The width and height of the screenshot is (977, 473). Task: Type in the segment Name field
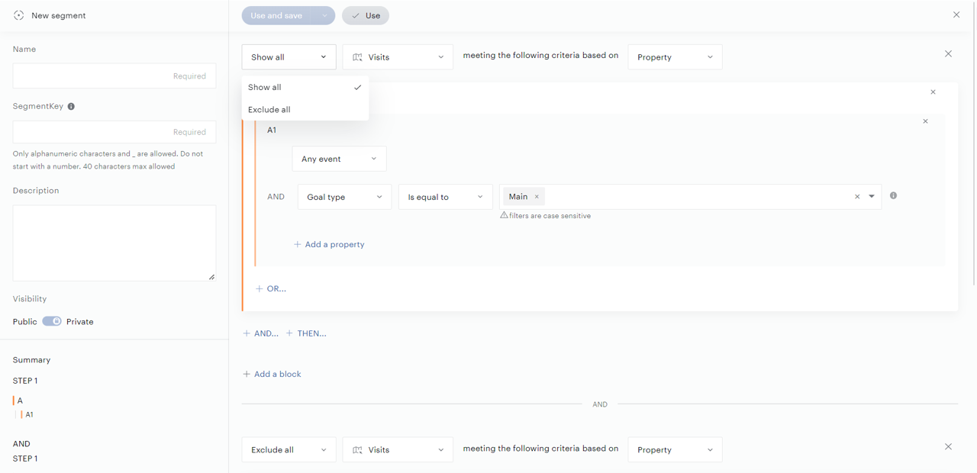click(x=114, y=76)
